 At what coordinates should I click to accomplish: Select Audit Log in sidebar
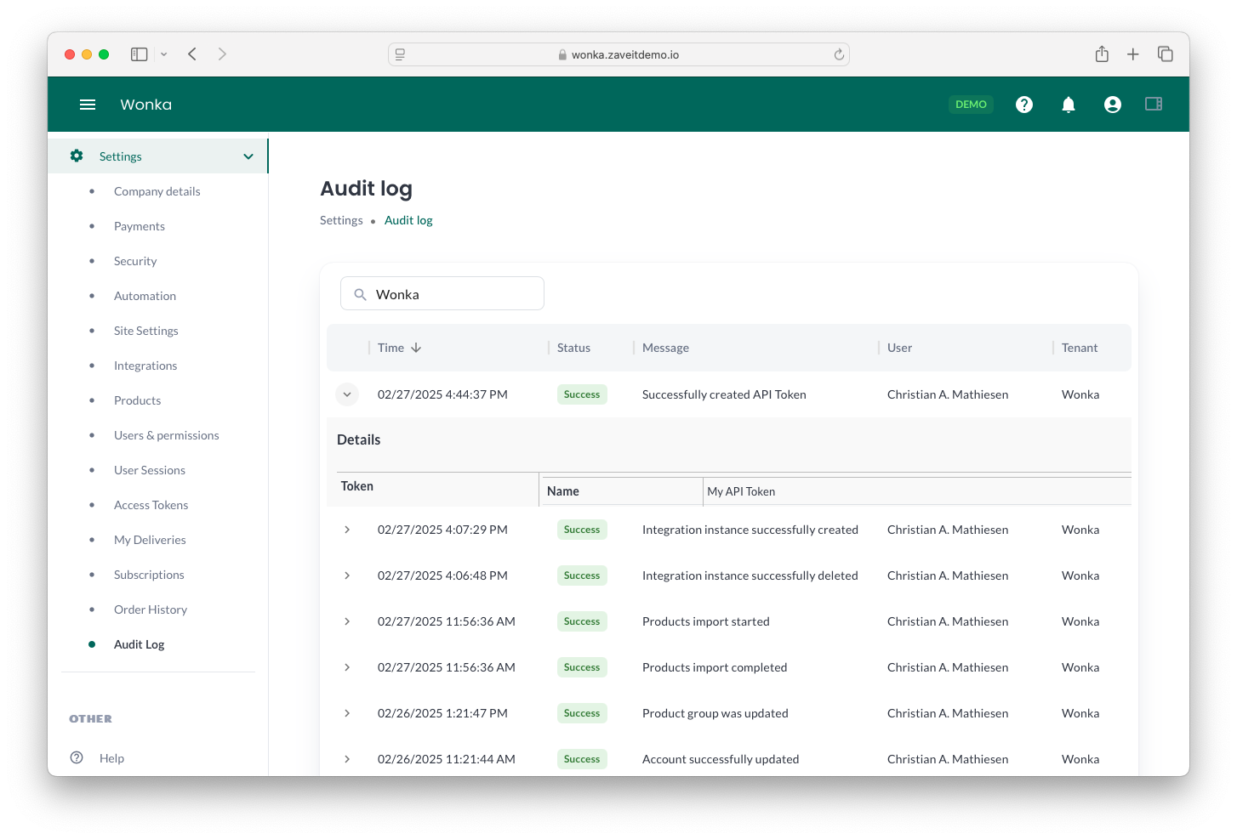[x=140, y=644]
